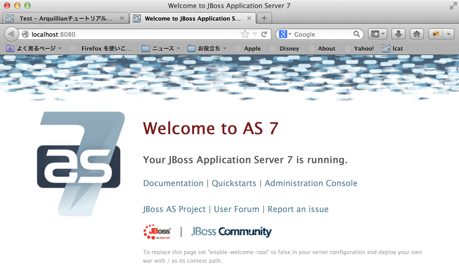
Task: Open the About bookmark
Action: (322, 48)
